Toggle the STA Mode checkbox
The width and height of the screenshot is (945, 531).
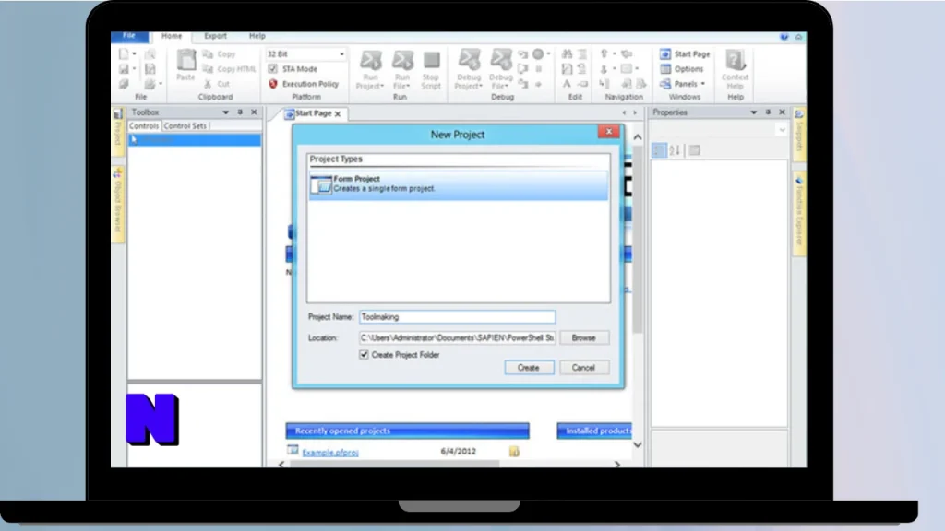click(273, 69)
